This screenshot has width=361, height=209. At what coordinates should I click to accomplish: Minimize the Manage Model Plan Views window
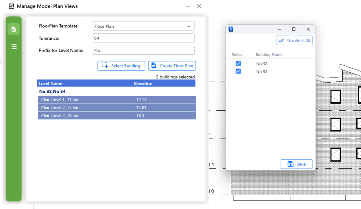[188, 6]
